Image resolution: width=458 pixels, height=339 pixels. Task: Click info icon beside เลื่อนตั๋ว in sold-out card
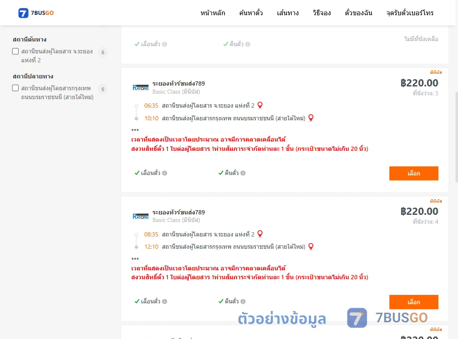tap(165, 44)
